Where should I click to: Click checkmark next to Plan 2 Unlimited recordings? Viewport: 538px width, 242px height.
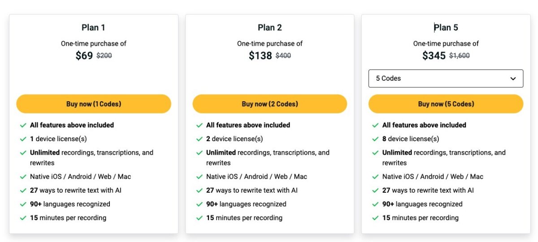coord(199,153)
